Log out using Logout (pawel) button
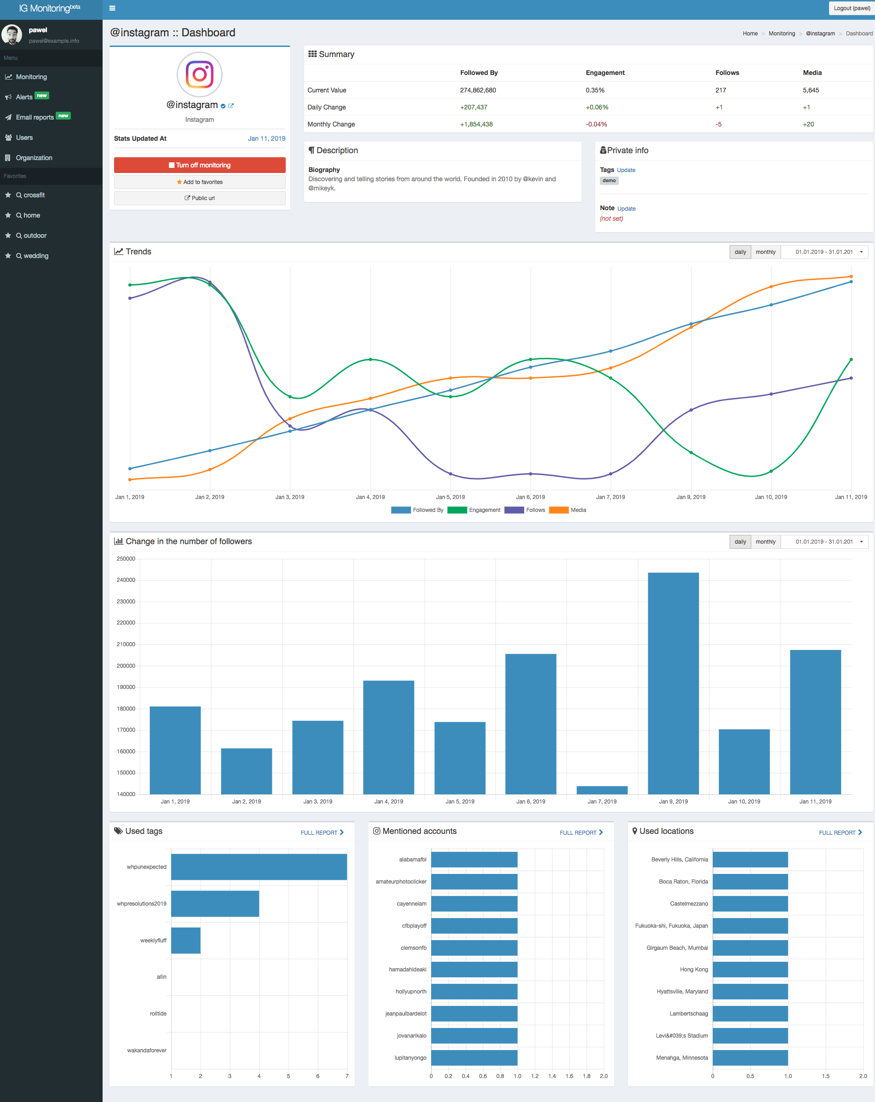The image size is (875, 1102). (852, 8)
